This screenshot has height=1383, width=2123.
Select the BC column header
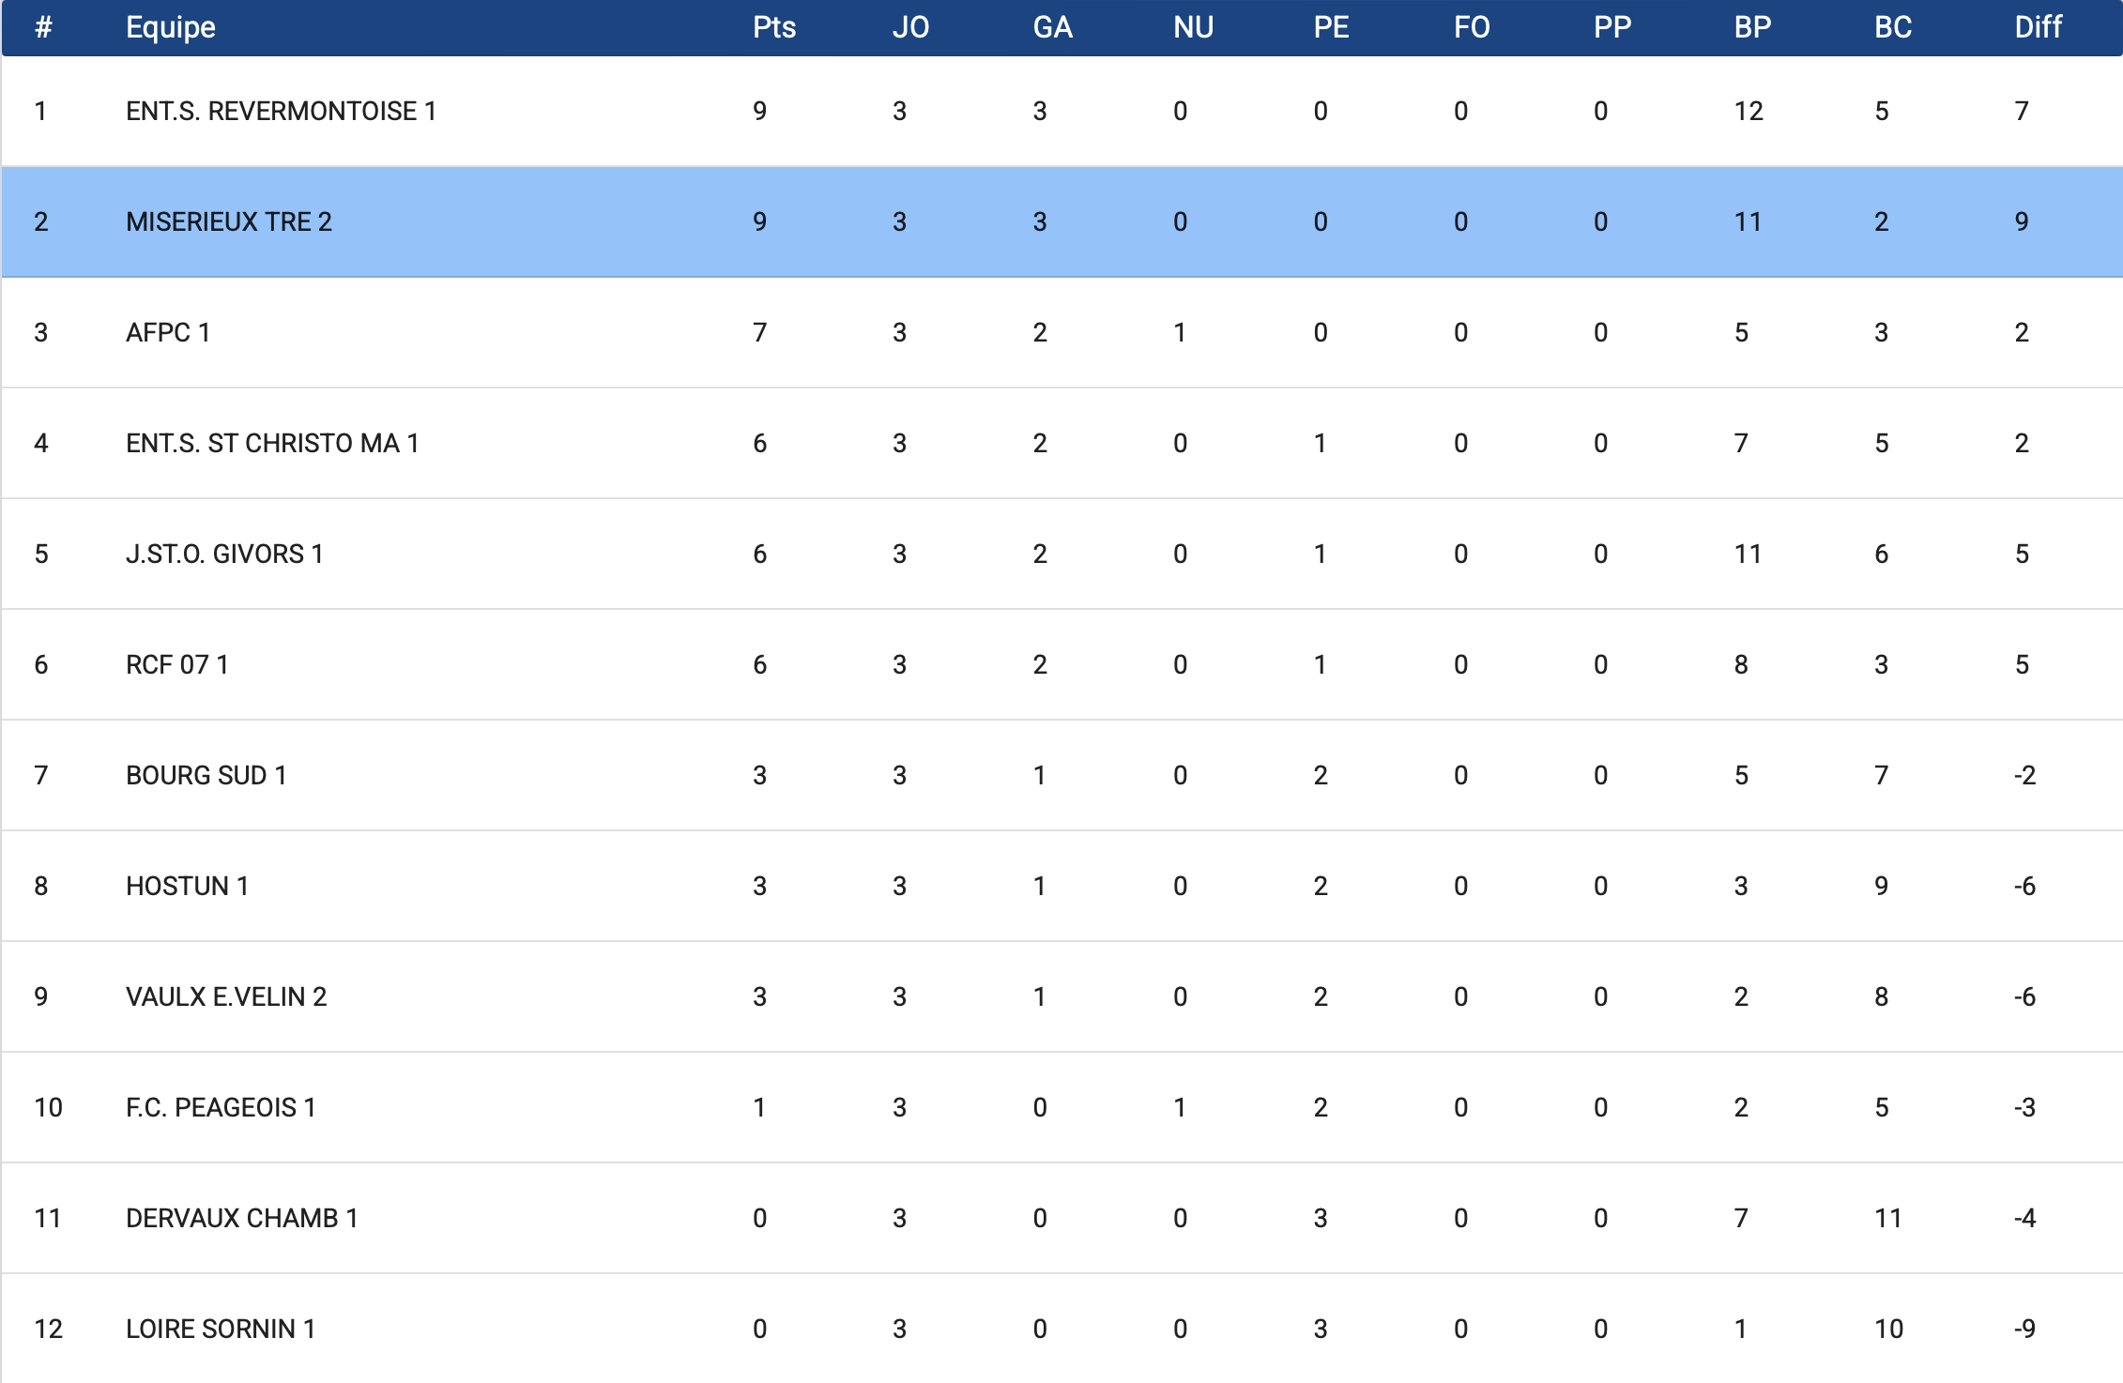coord(1892,27)
